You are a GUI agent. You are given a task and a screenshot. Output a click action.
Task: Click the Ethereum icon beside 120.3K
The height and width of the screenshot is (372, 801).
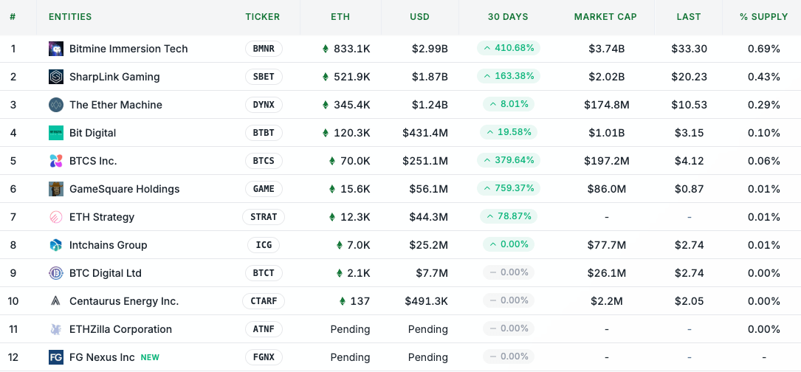[326, 133]
